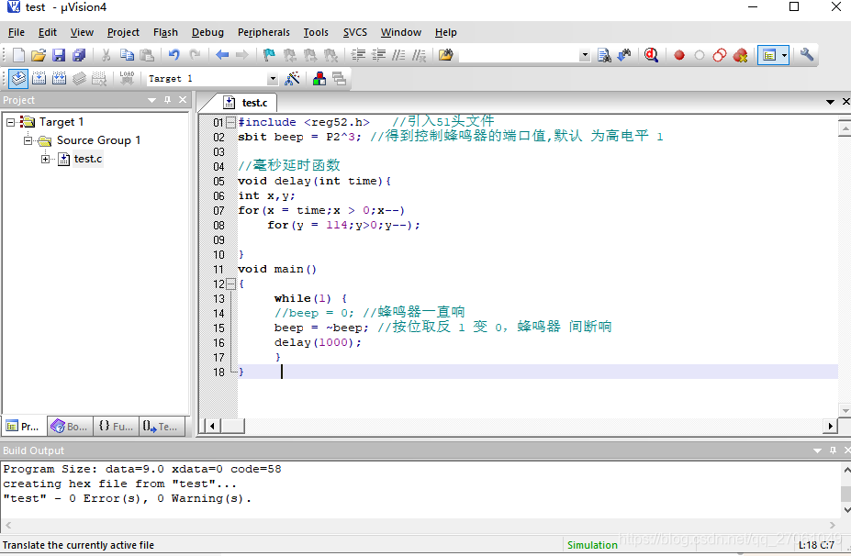Open the Target 1 selection dropdown

coord(272,80)
